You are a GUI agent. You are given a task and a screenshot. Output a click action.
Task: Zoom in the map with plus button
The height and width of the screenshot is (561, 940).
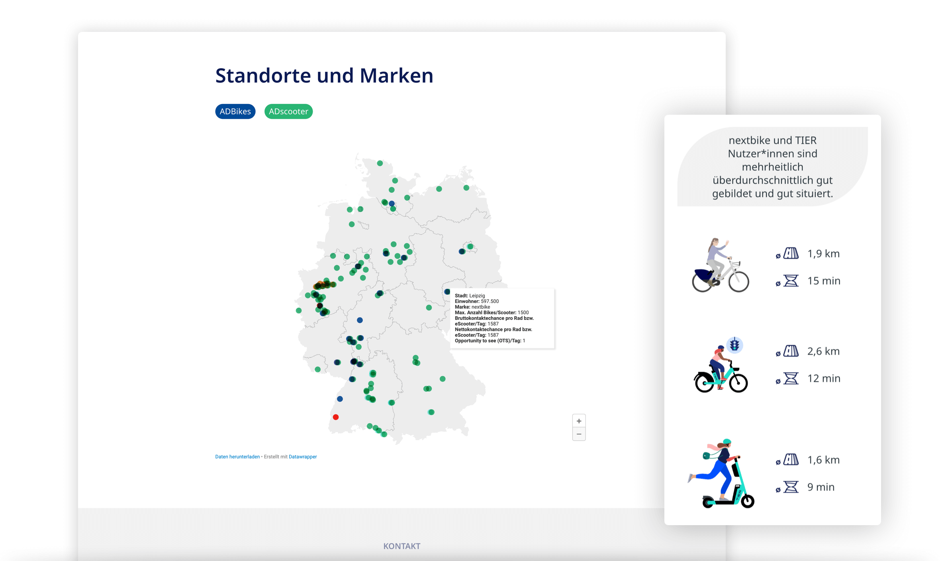click(x=579, y=421)
